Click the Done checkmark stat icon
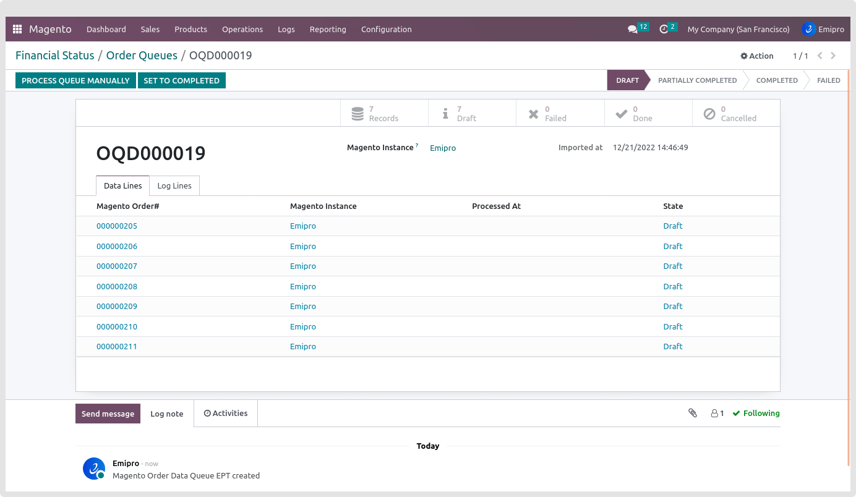 tap(622, 114)
